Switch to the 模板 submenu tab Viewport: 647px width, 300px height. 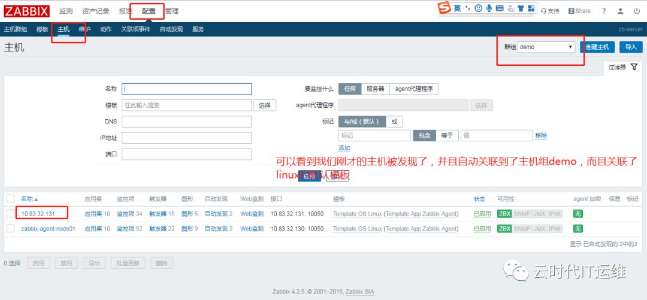[x=42, y=29]
